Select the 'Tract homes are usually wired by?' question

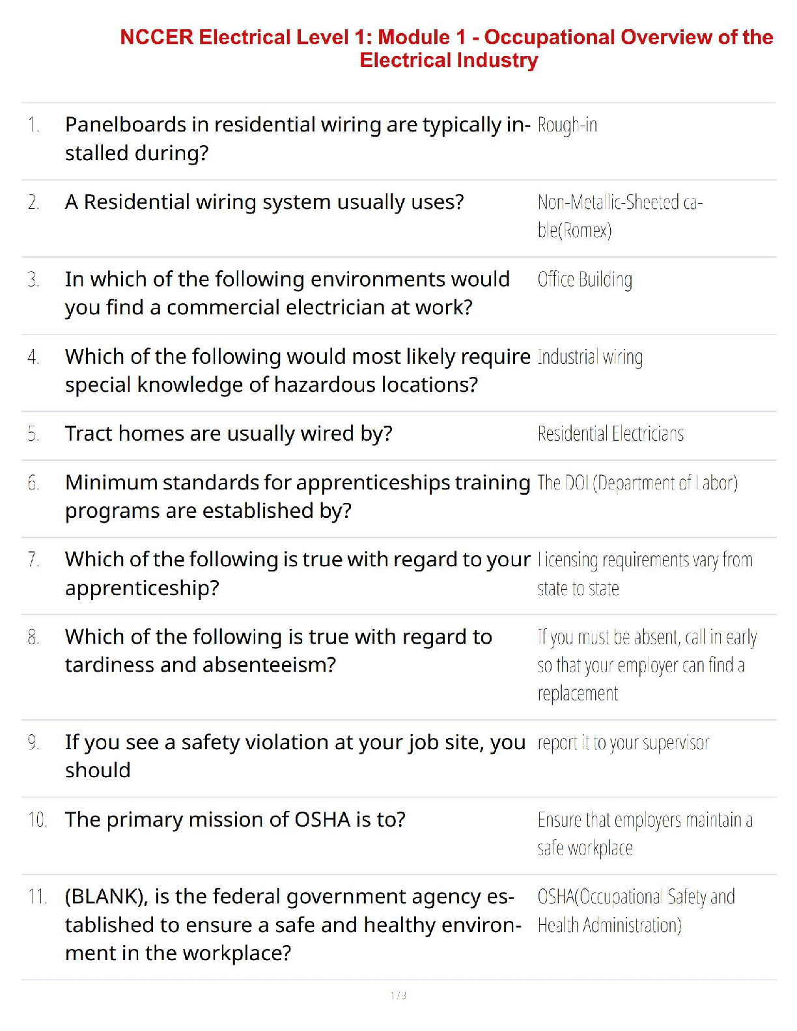click(x=229, y=434)
